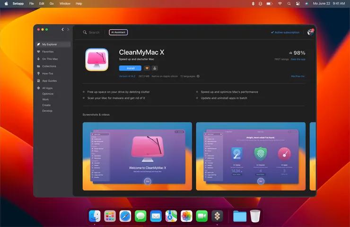The width and height of the screenshot is (350, 227).
Task: Open the Wi-Fi menu
Action: click(280, 4)
